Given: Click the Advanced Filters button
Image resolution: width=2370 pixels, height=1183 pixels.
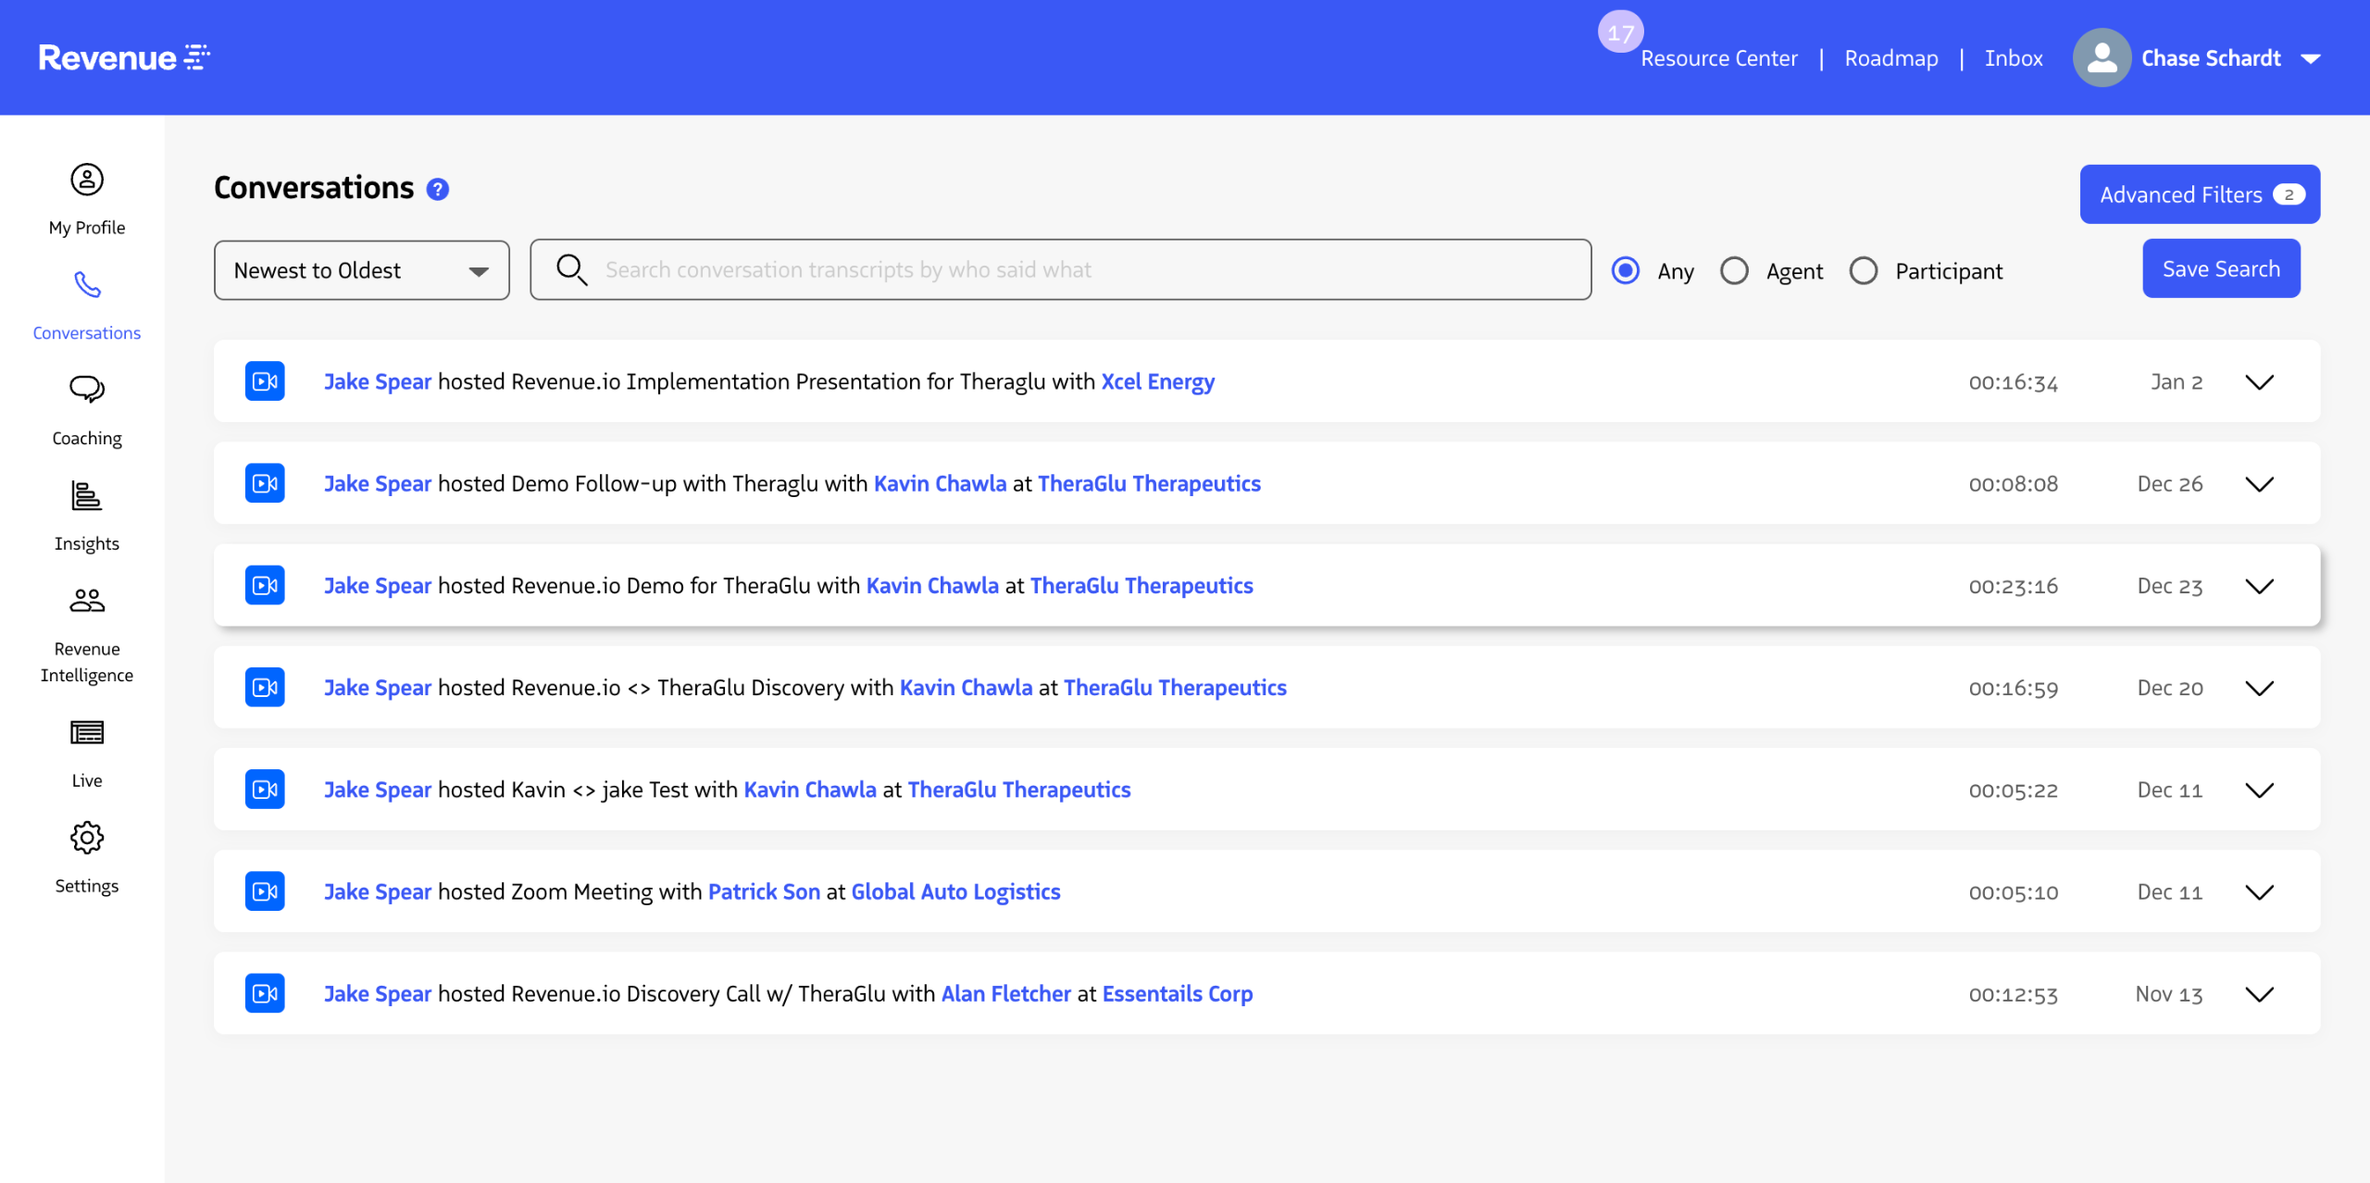Looking at the screenshot, I should 2199,194.
